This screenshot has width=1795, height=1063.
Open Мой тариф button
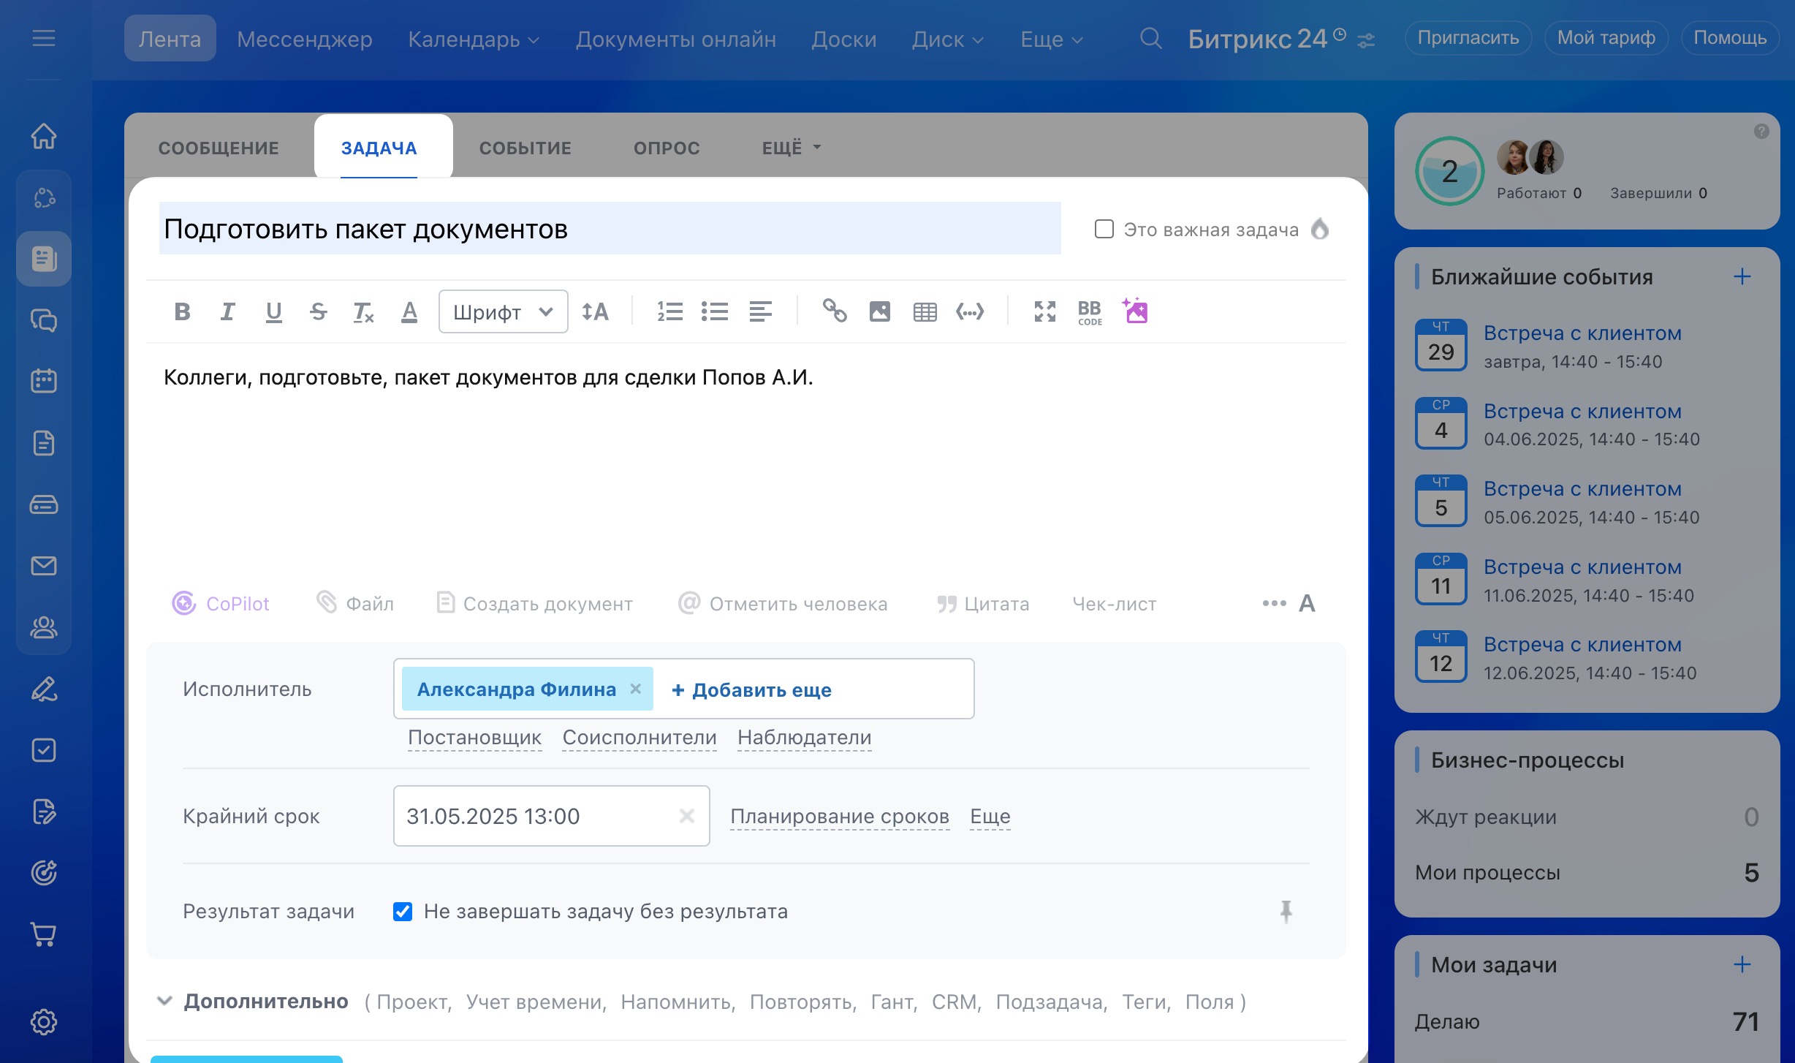[x=1606, y=37]
